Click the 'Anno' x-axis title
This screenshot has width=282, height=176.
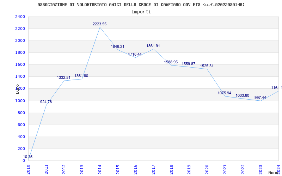pos(273,172)
